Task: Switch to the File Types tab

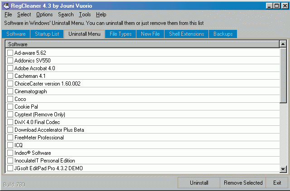Action: point(121,34)
